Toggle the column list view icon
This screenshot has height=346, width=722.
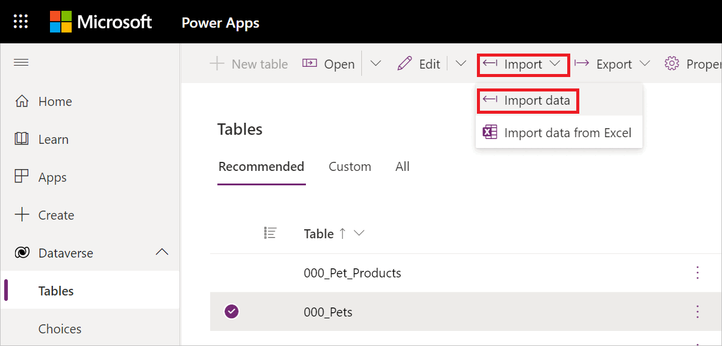click(270, 233)
